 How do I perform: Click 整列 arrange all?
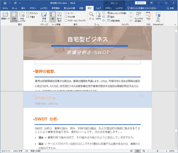point(111,17)
